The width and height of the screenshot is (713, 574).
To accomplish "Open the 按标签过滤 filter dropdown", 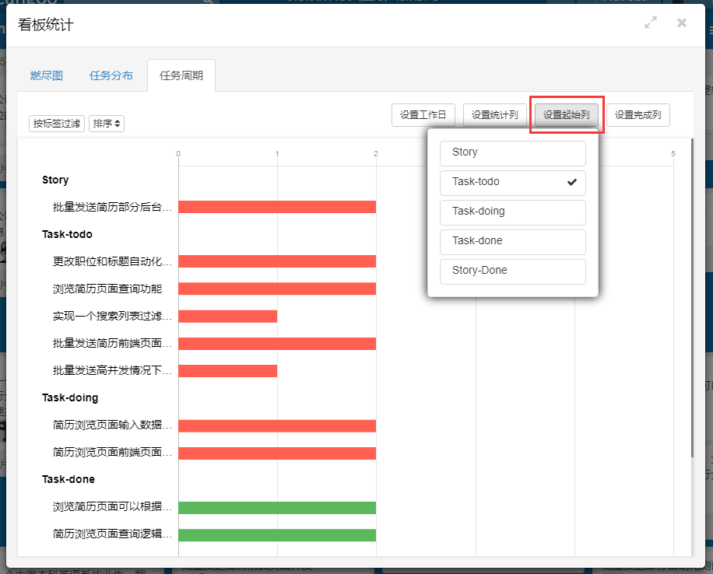I will coord(56,124).
